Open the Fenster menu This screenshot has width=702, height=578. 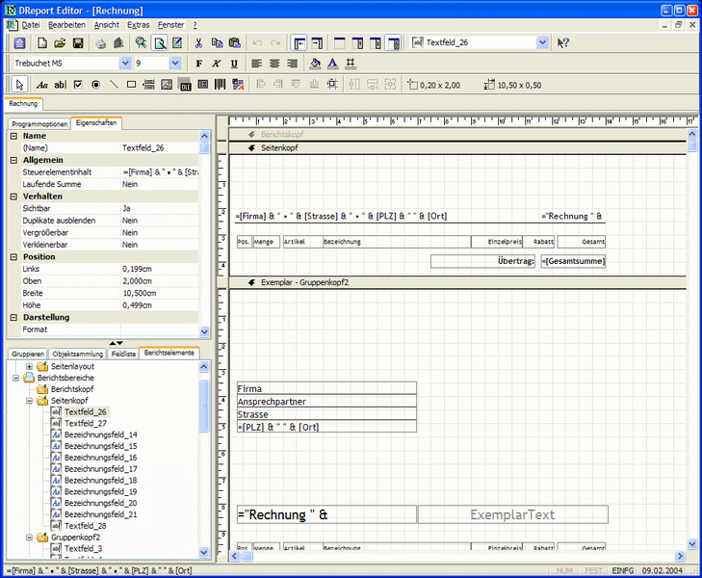tap(171, 25)
